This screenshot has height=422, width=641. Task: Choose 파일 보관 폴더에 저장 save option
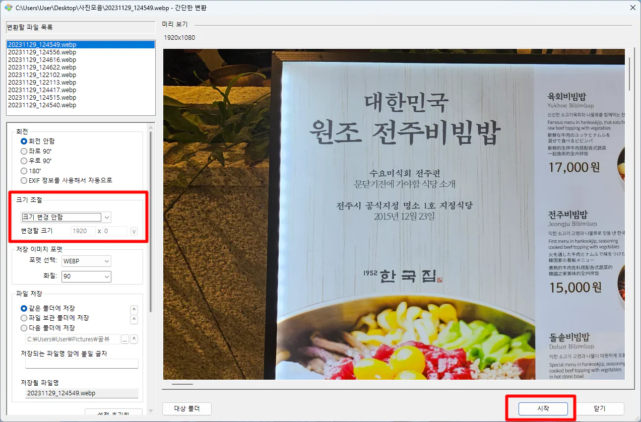point(55,318)
